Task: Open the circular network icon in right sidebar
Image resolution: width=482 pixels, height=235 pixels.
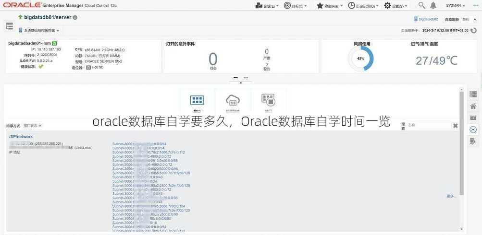Action: [473, 129]
